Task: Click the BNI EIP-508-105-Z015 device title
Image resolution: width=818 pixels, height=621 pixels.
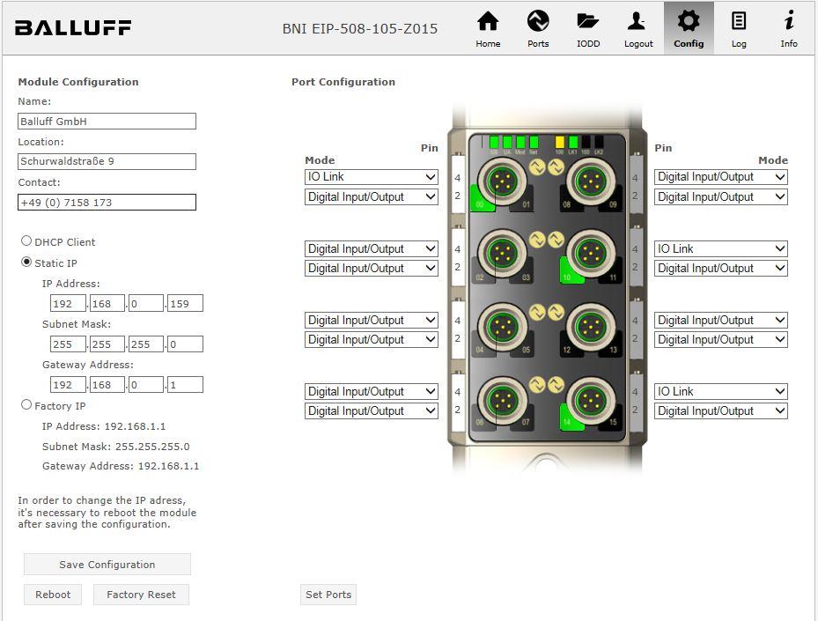Action: coord(360,29)
